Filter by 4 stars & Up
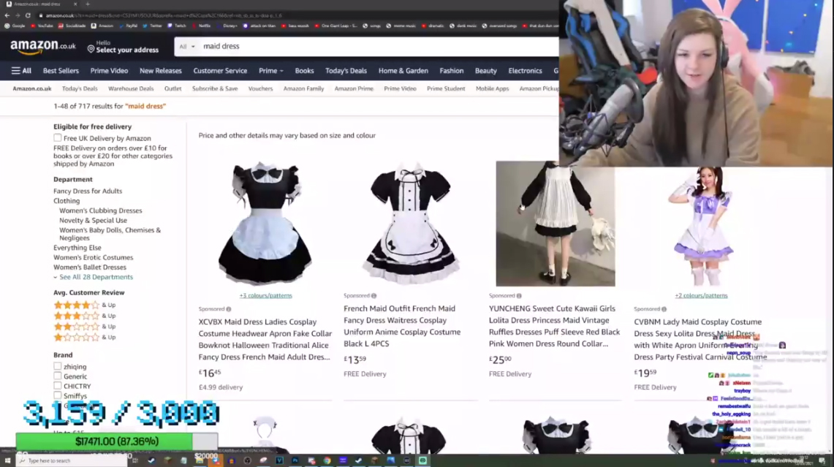The image size is (834, 467). point(85,305)
